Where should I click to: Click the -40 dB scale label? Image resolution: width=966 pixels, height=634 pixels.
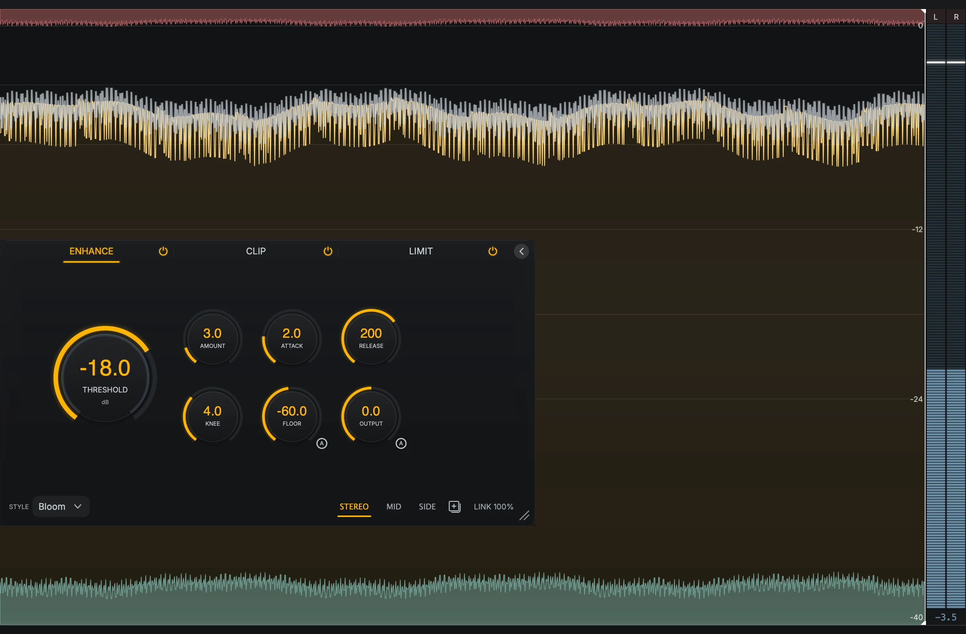click(917, 617)
